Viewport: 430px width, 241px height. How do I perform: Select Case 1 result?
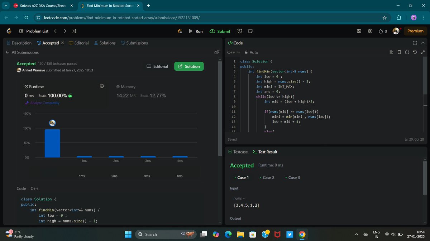242,177
